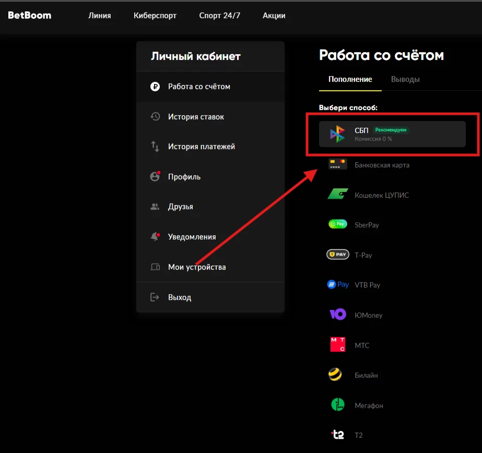Choose СБП payment method
The height and width of the screenshot is (453, 482).
[392, 134]
